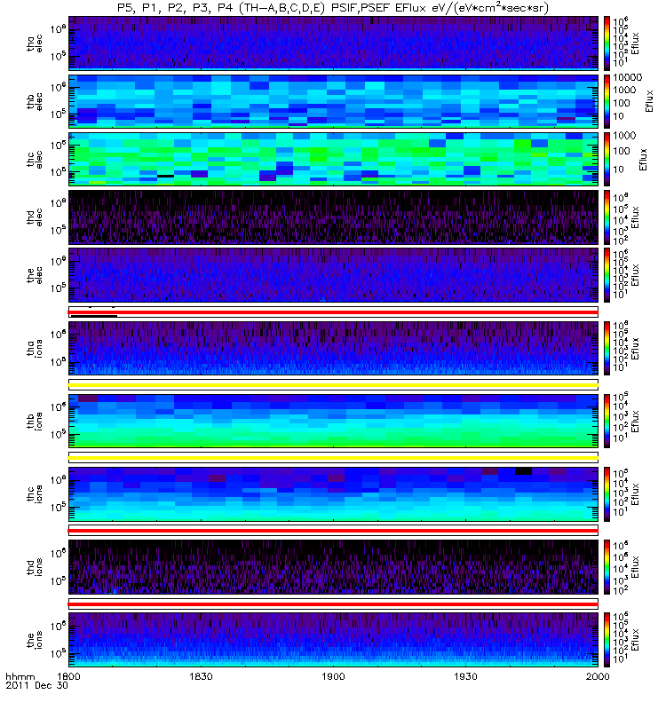This screenshot has width=666, height=710.
Task: Click the 'tha ions' y-axis label
Action: click(35, 349)
